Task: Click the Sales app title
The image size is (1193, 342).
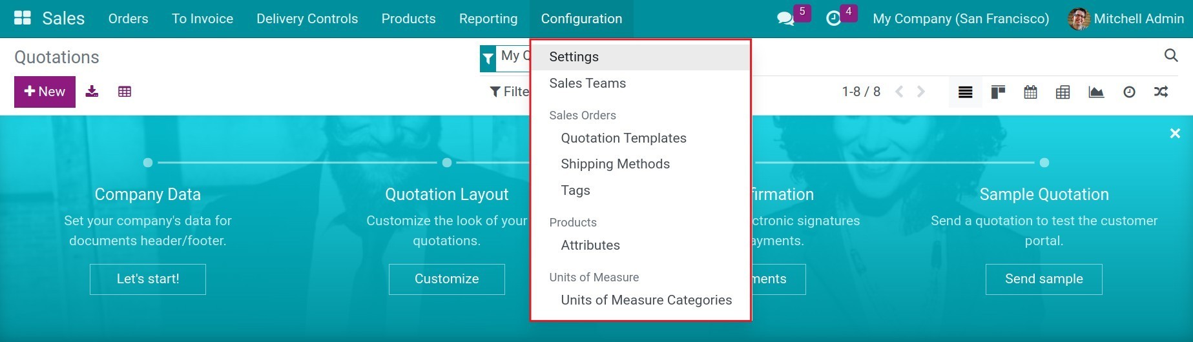Action: pyautogui.click(x=63, y=19)
